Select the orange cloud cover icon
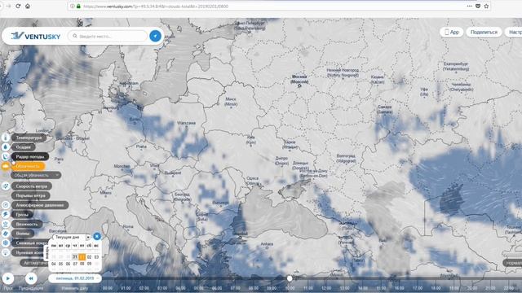Image resolution: width=522 pixels, height=293 pixels. pyautogui.click(x=6, y=166)
